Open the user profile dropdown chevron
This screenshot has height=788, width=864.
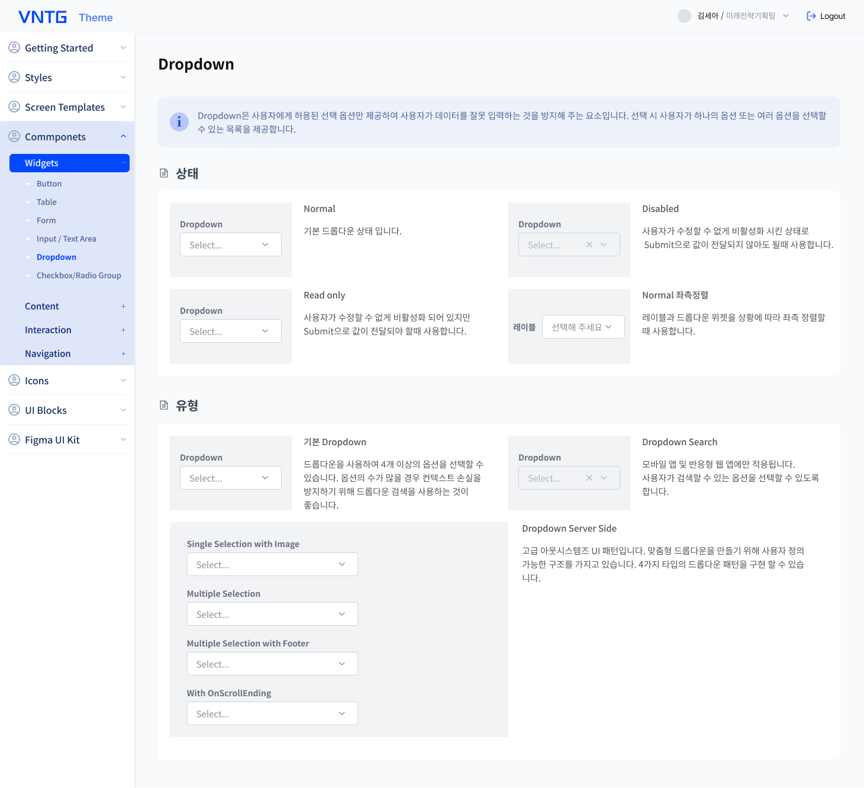click(786, 16)
